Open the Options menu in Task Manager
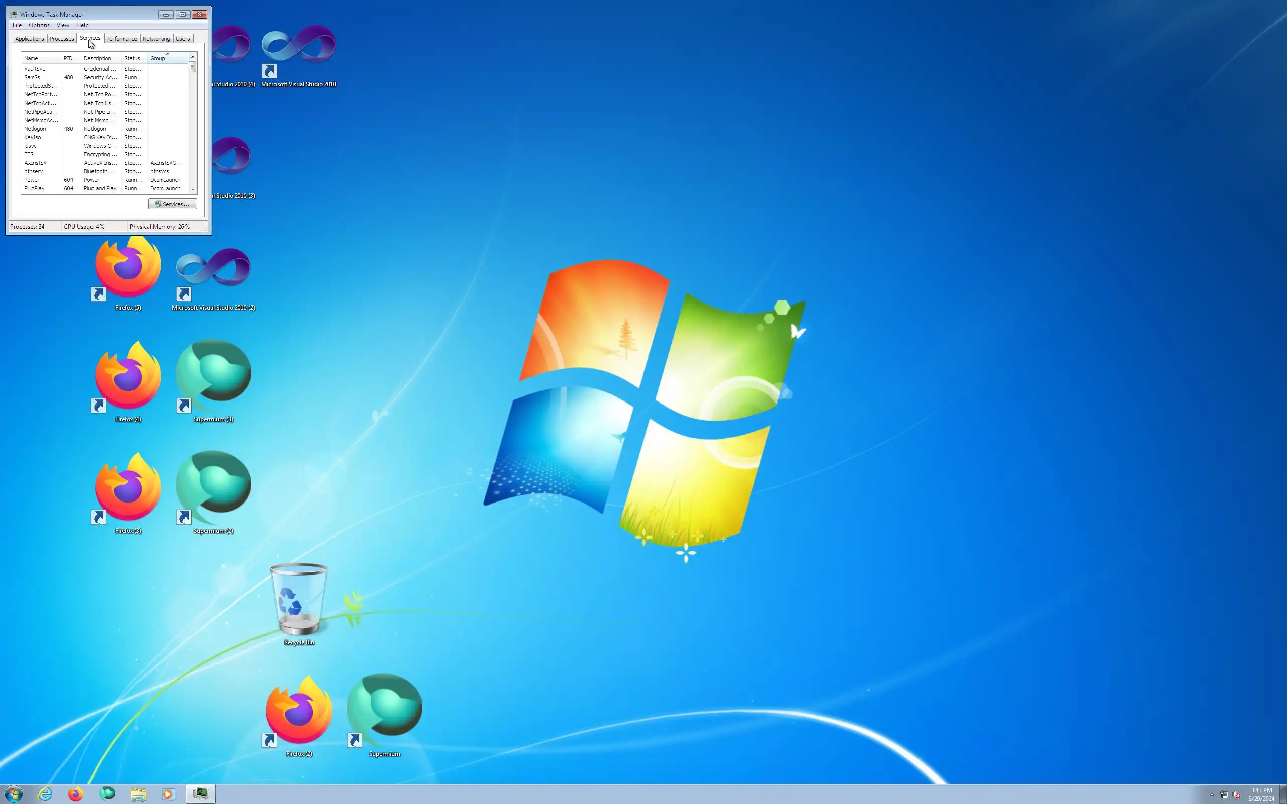The width and height of the screenshot is (1287, 804). click(x=39, y=25)
